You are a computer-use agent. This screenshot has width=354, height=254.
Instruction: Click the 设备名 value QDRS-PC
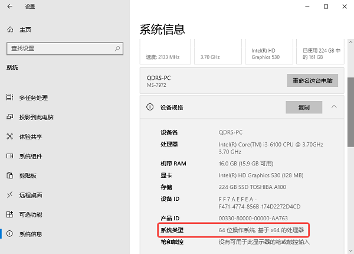(x=231, y=132)
